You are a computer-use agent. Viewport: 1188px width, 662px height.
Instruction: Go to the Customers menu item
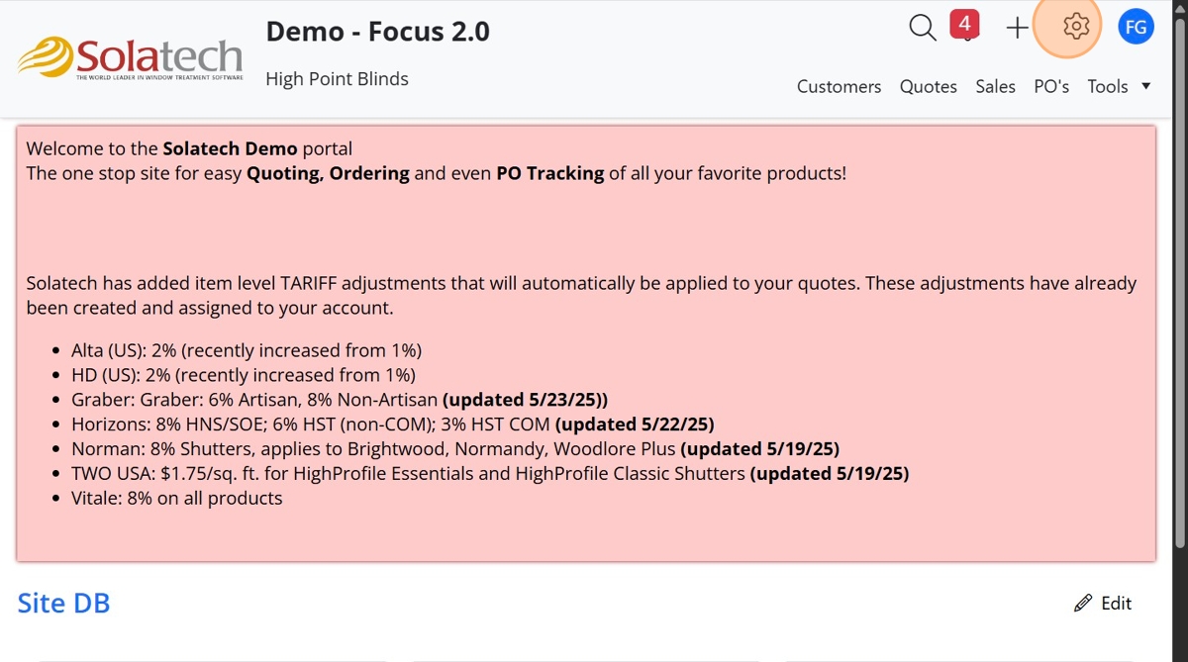point(839,86)
